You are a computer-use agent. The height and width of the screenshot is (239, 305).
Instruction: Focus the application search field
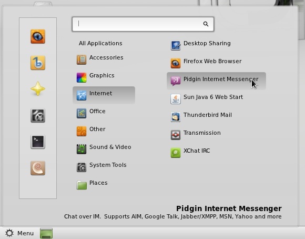point(143,24)
